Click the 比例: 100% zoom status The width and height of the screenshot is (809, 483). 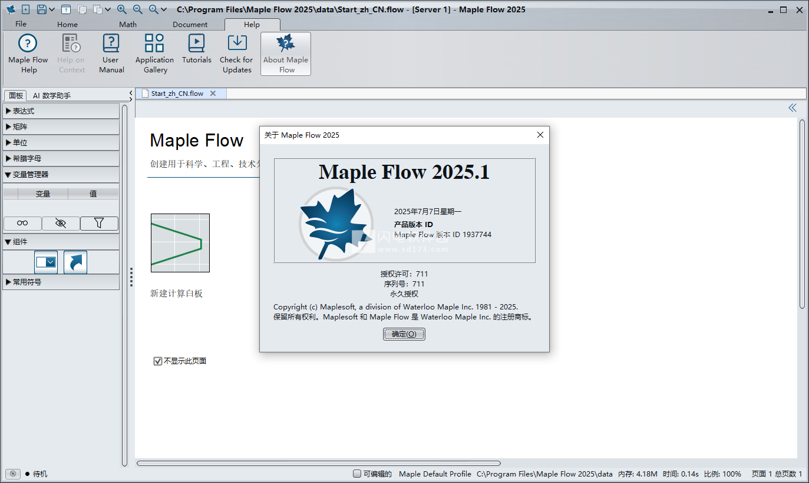[x=722, y=474]
